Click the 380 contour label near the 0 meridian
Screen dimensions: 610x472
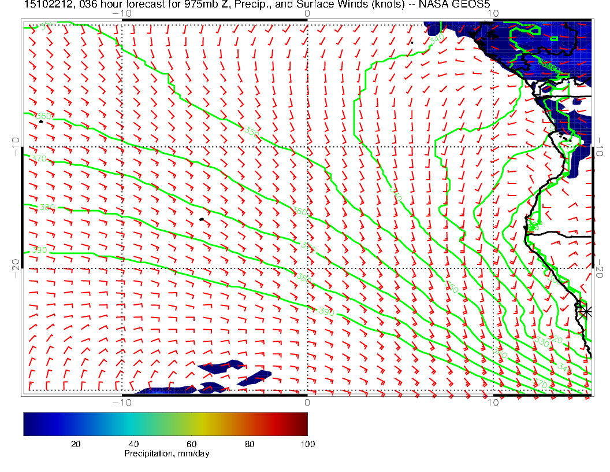(304, 278)
